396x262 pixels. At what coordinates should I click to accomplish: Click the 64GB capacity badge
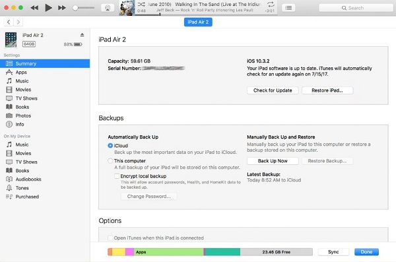(x=29, y=44)
